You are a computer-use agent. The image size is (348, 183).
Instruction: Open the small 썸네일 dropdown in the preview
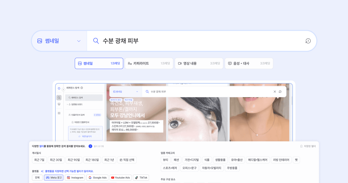126,91
